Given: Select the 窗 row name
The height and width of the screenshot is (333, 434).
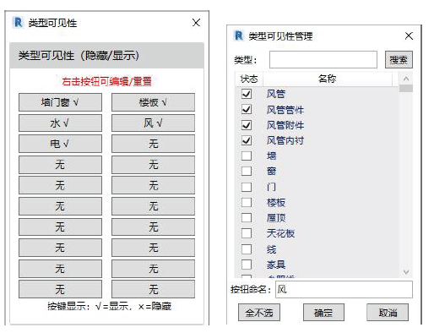Looking at the screenshot, I should pyautogui.click(x=271, y=171).
